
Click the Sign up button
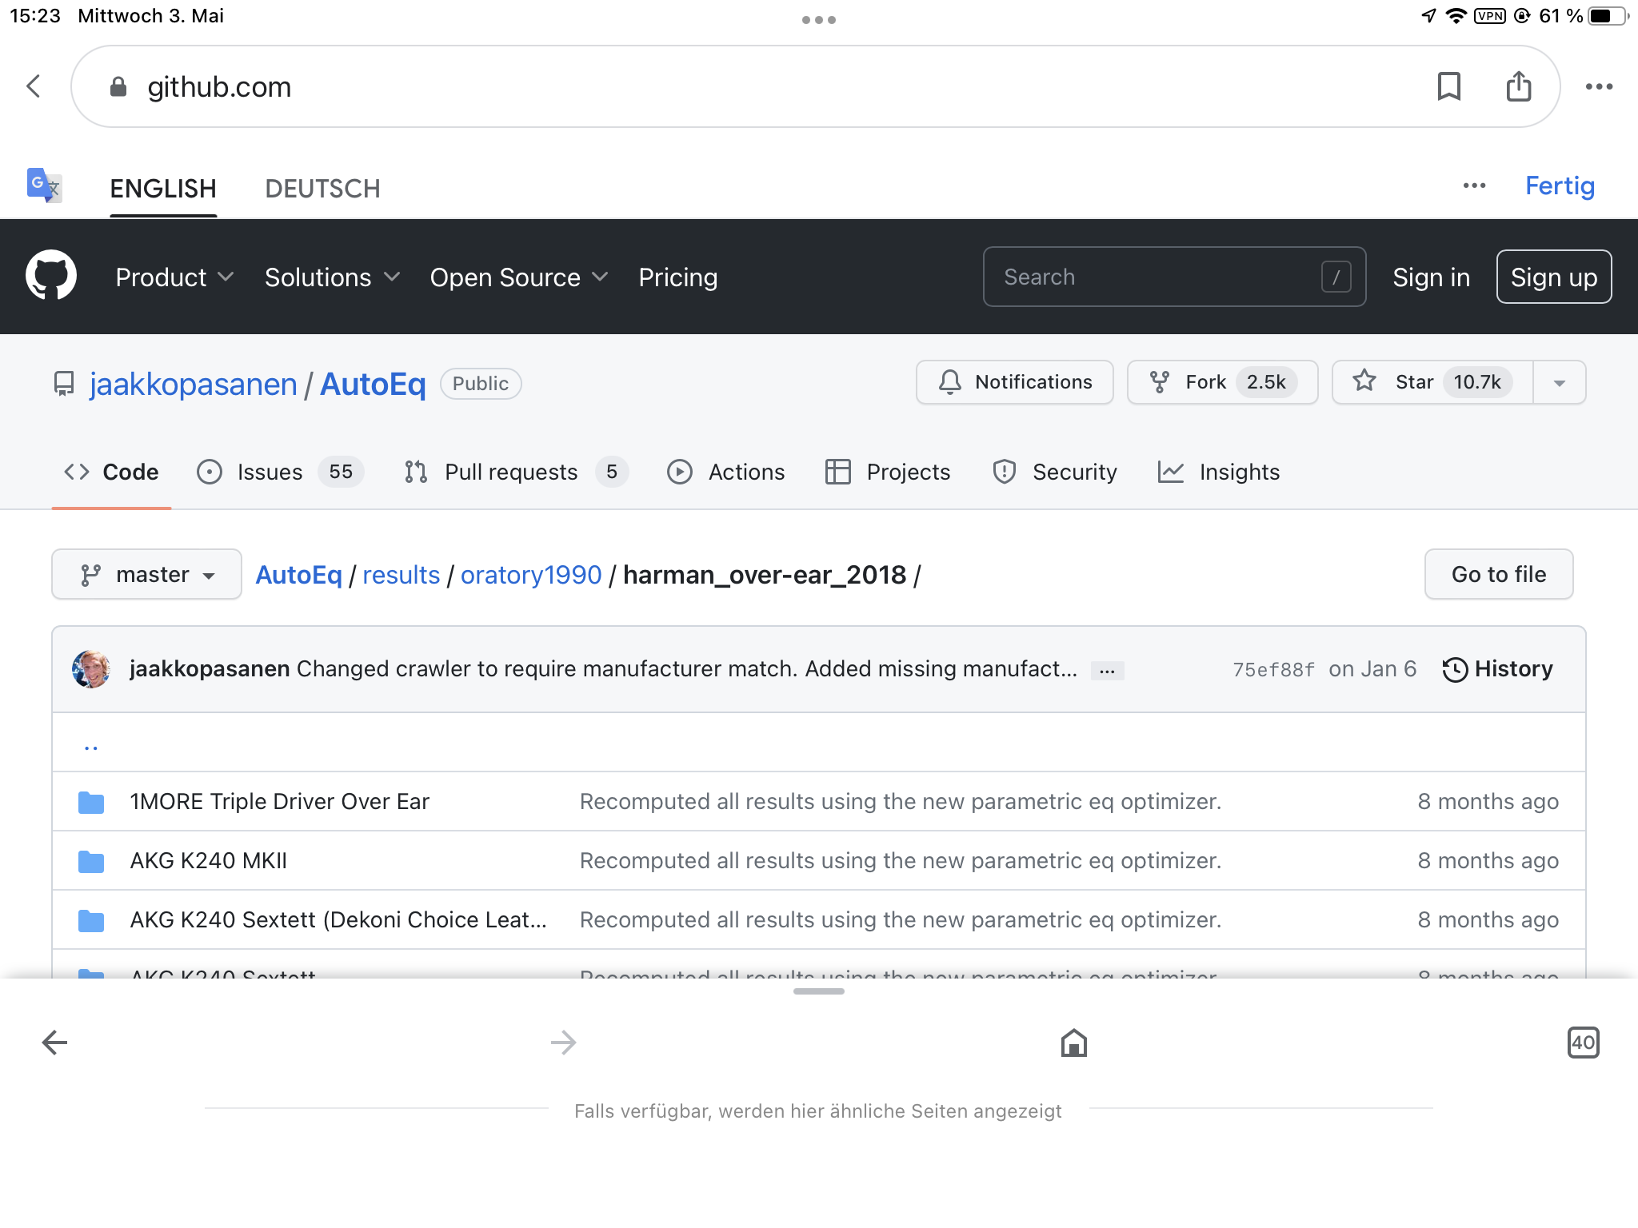tap(1553, 277)
